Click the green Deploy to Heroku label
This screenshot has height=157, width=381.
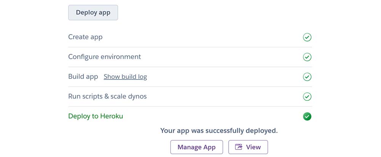[x=96, y=116]
